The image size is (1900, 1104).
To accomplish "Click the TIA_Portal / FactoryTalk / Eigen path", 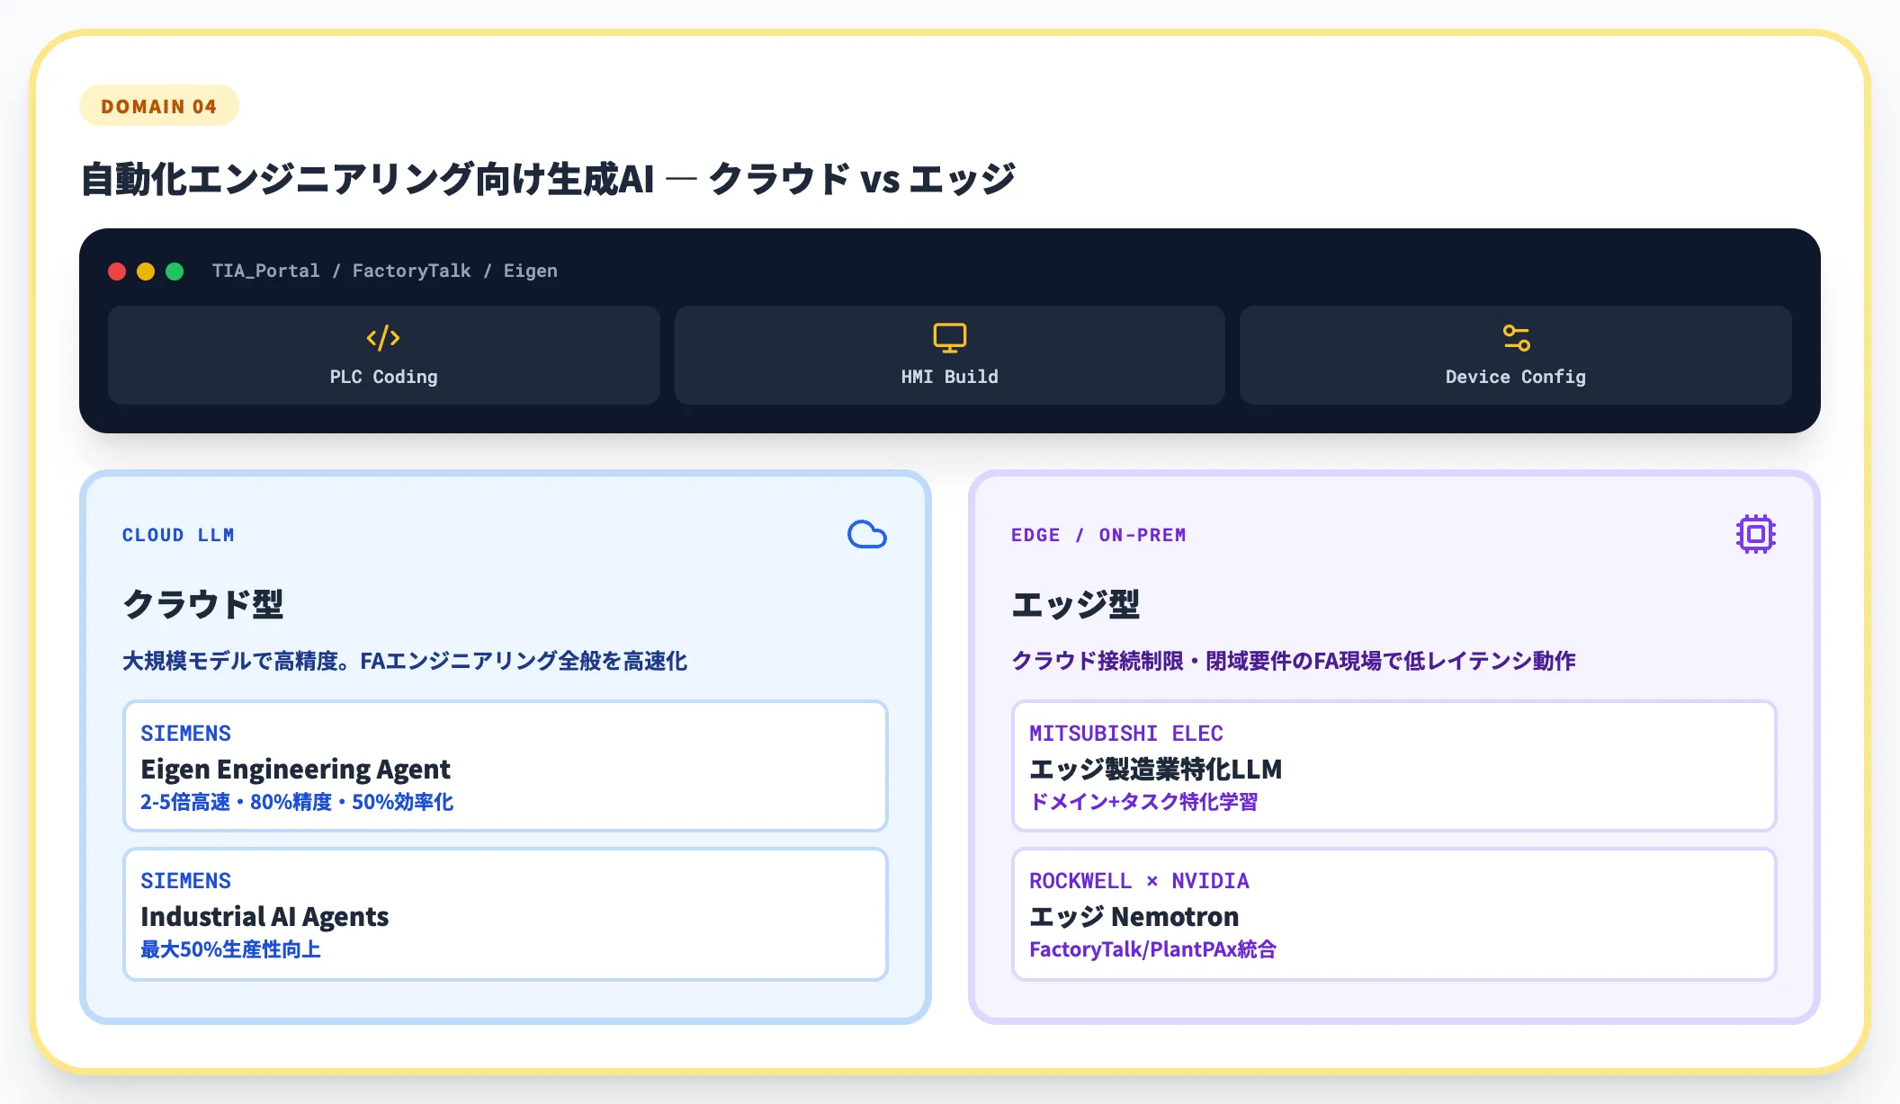I will tap(385, 271).
